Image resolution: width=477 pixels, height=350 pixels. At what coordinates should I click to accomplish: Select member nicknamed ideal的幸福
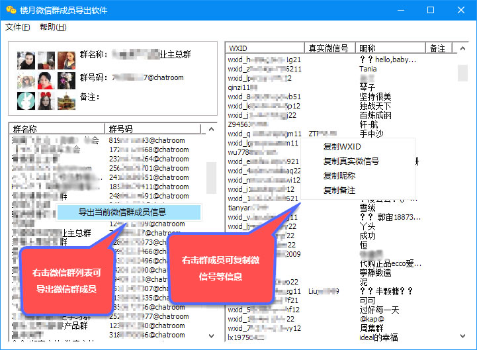(378, 337)
